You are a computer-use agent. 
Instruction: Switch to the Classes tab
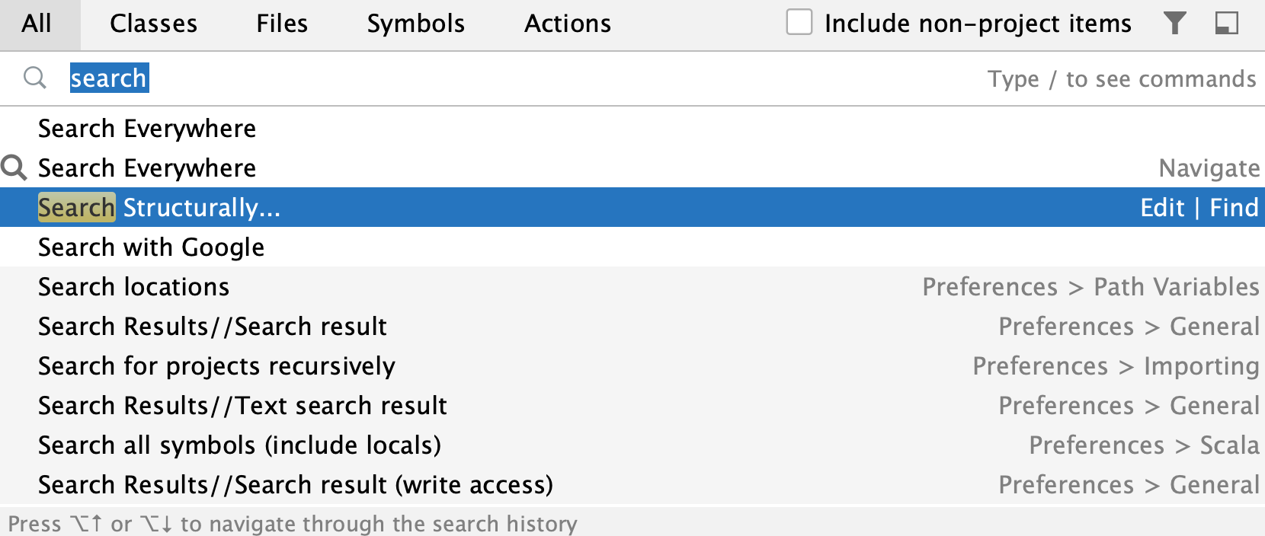[x=153, y=23]
